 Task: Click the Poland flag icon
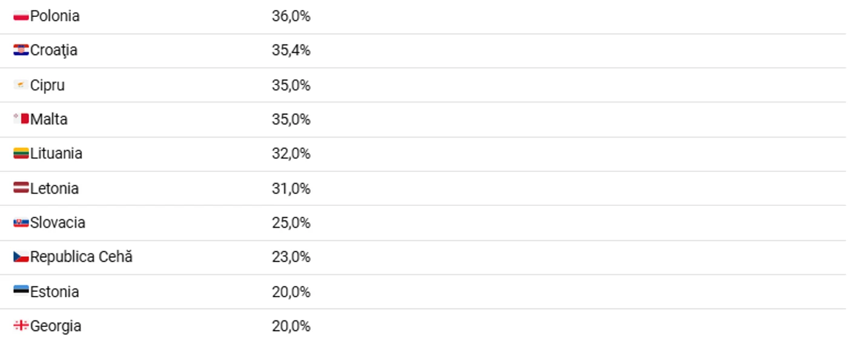pos(21,16)
